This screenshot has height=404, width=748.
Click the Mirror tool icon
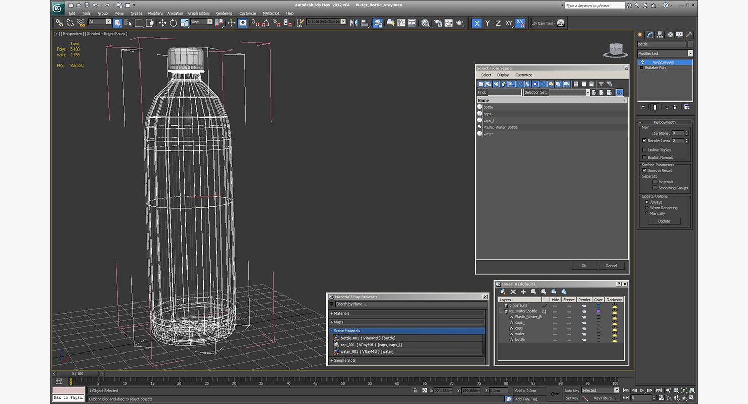tap(354, 23)
